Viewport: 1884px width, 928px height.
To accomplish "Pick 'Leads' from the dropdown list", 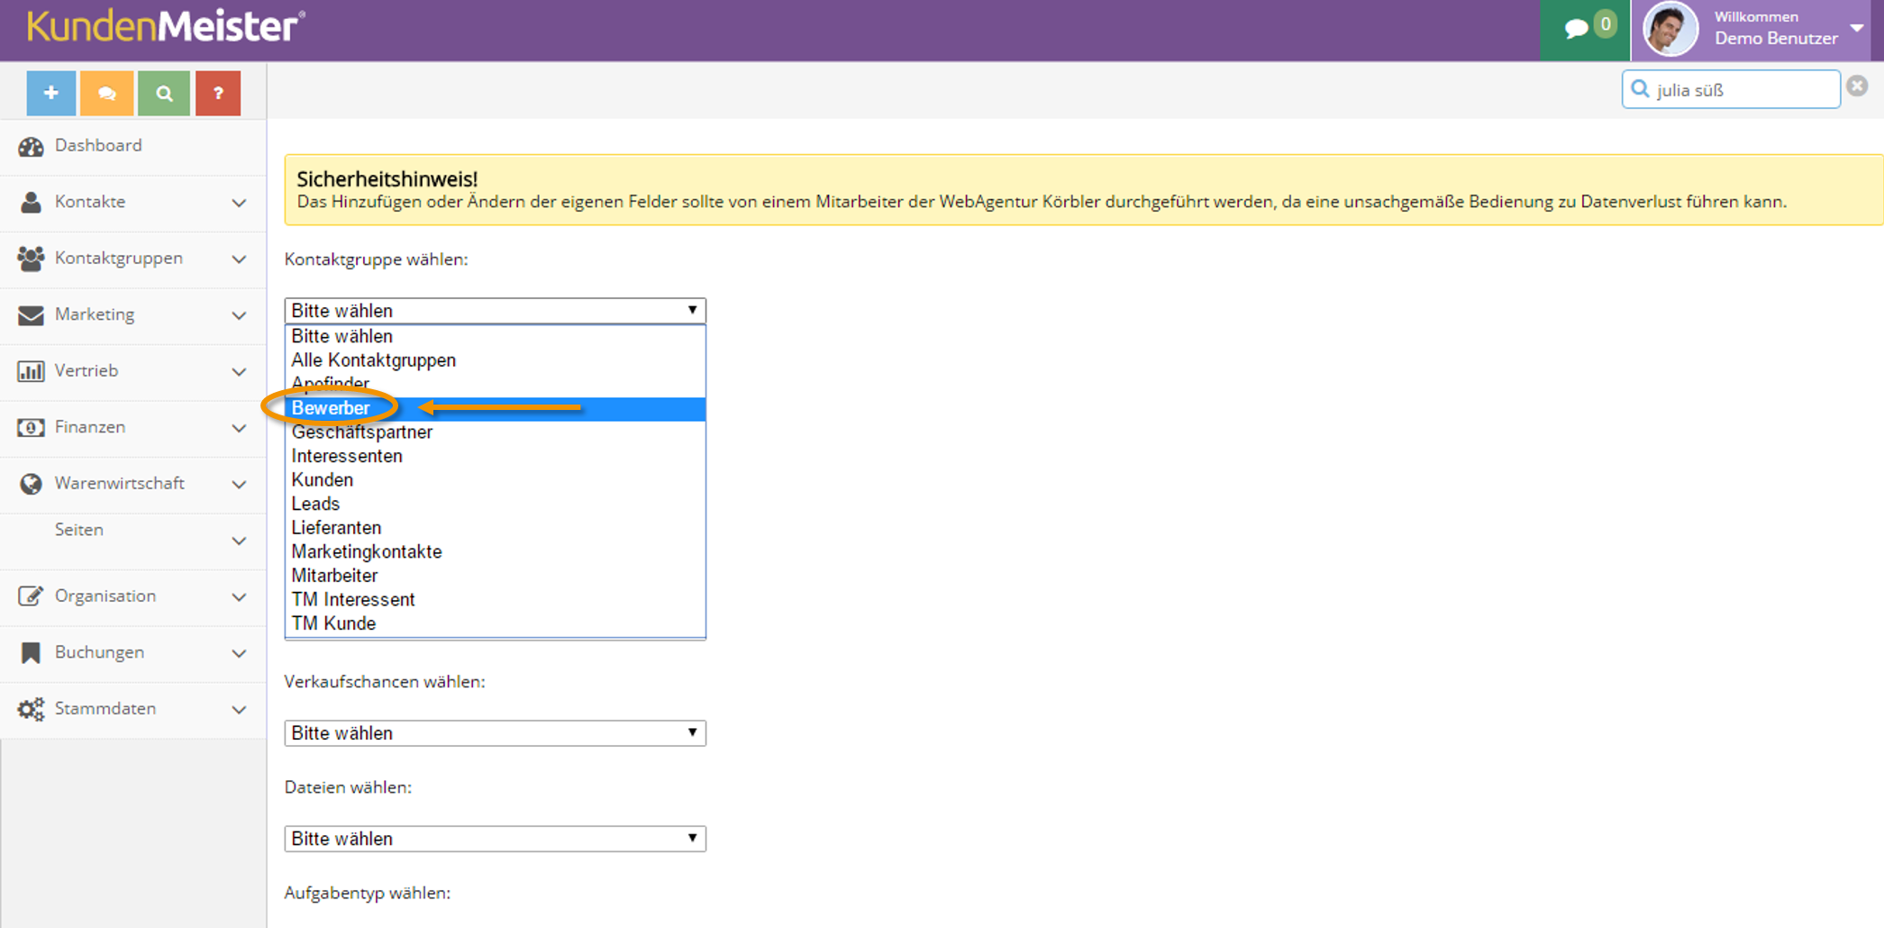I will 495,504.
